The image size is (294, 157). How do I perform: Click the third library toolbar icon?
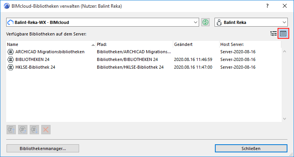click(x=35, y=128)
